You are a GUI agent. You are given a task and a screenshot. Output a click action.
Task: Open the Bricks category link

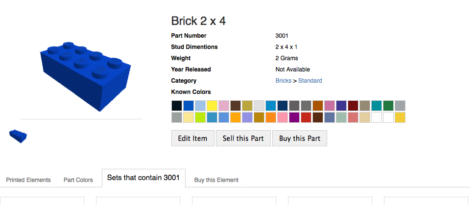click(x=283, y=81)
